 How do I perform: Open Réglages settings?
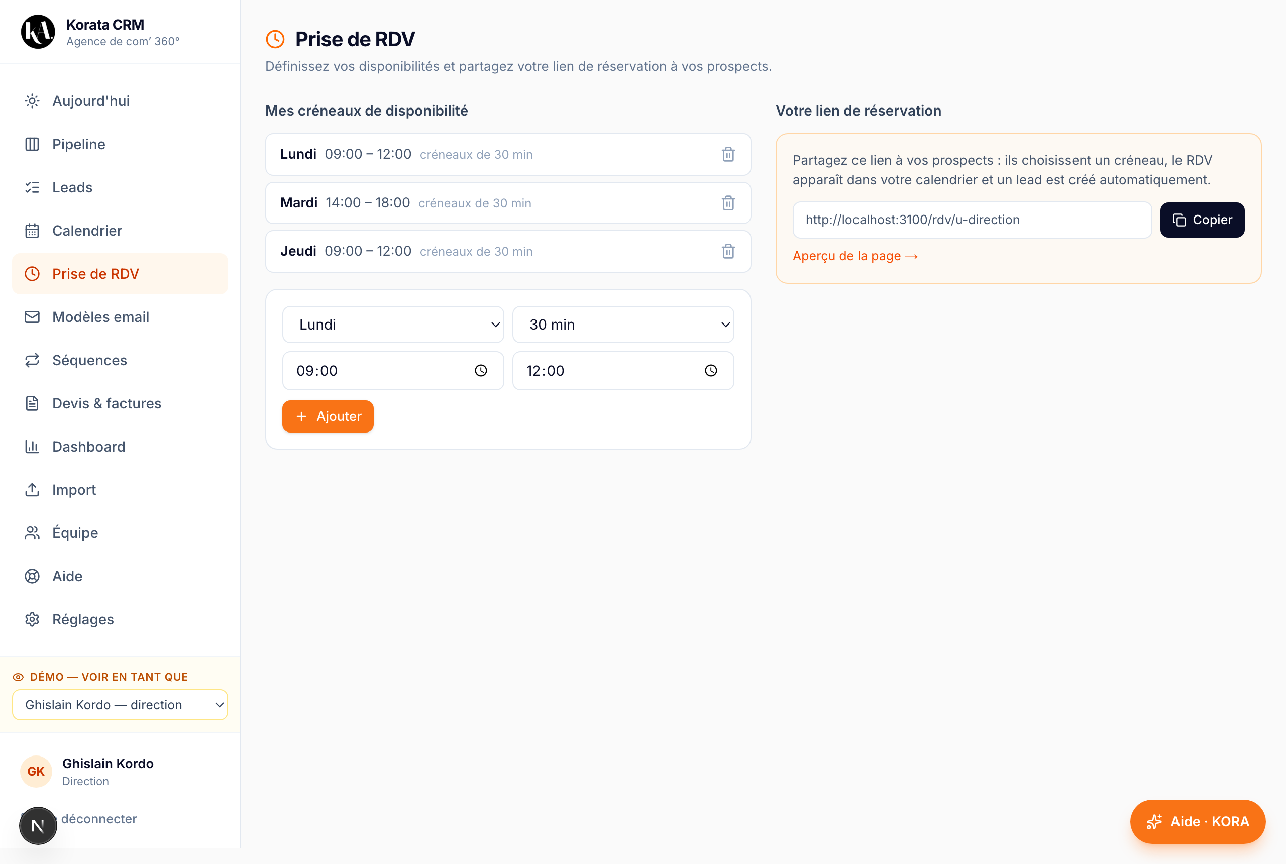pos(120,619)
